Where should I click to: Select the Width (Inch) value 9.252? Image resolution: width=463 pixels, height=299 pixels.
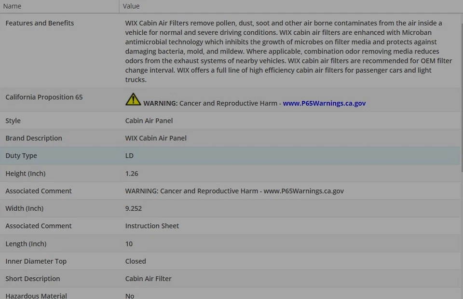tap(134, 208)
